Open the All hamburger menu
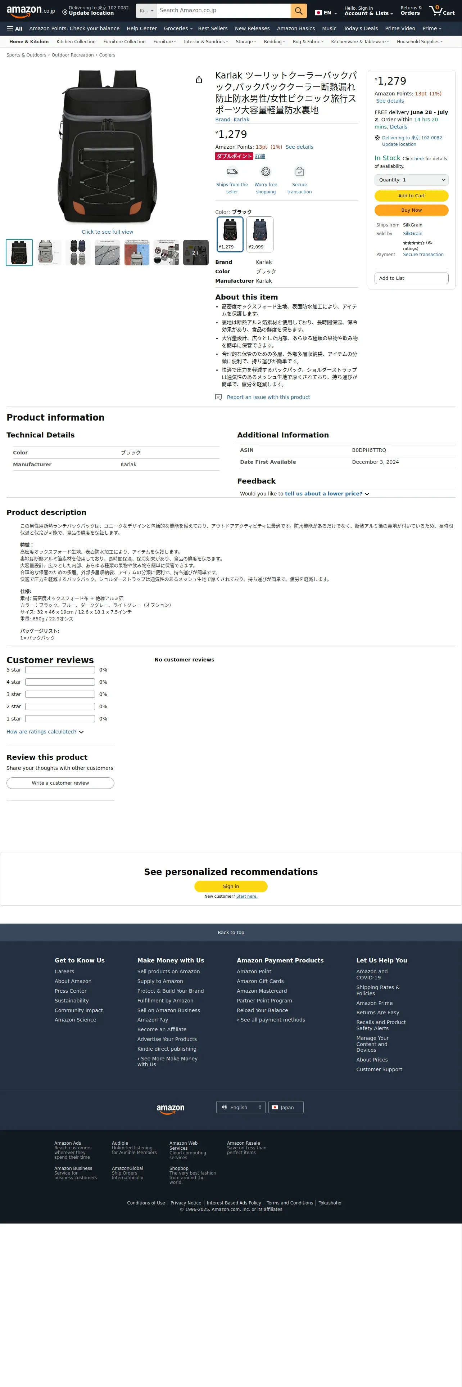The image size is (462, 1387). pyautogui.click(x=14, y=28)
